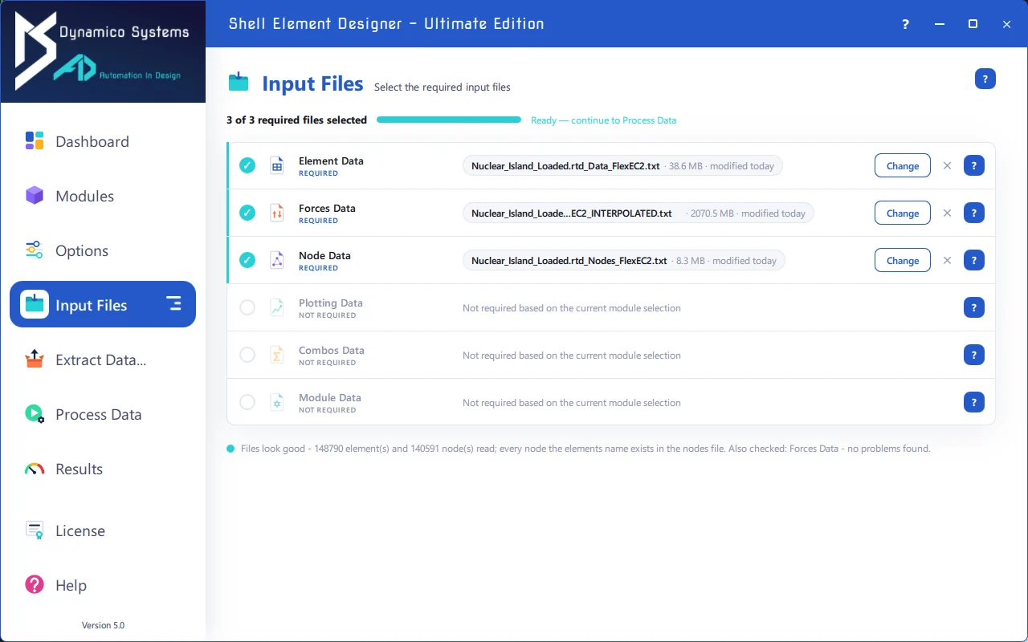Click the title bar question mark help

905,24
